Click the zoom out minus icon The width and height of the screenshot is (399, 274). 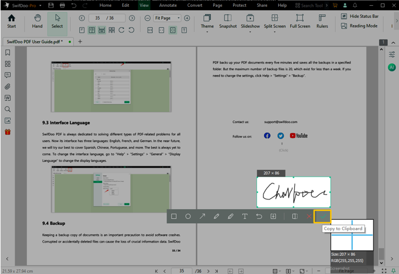click(148, 18)
